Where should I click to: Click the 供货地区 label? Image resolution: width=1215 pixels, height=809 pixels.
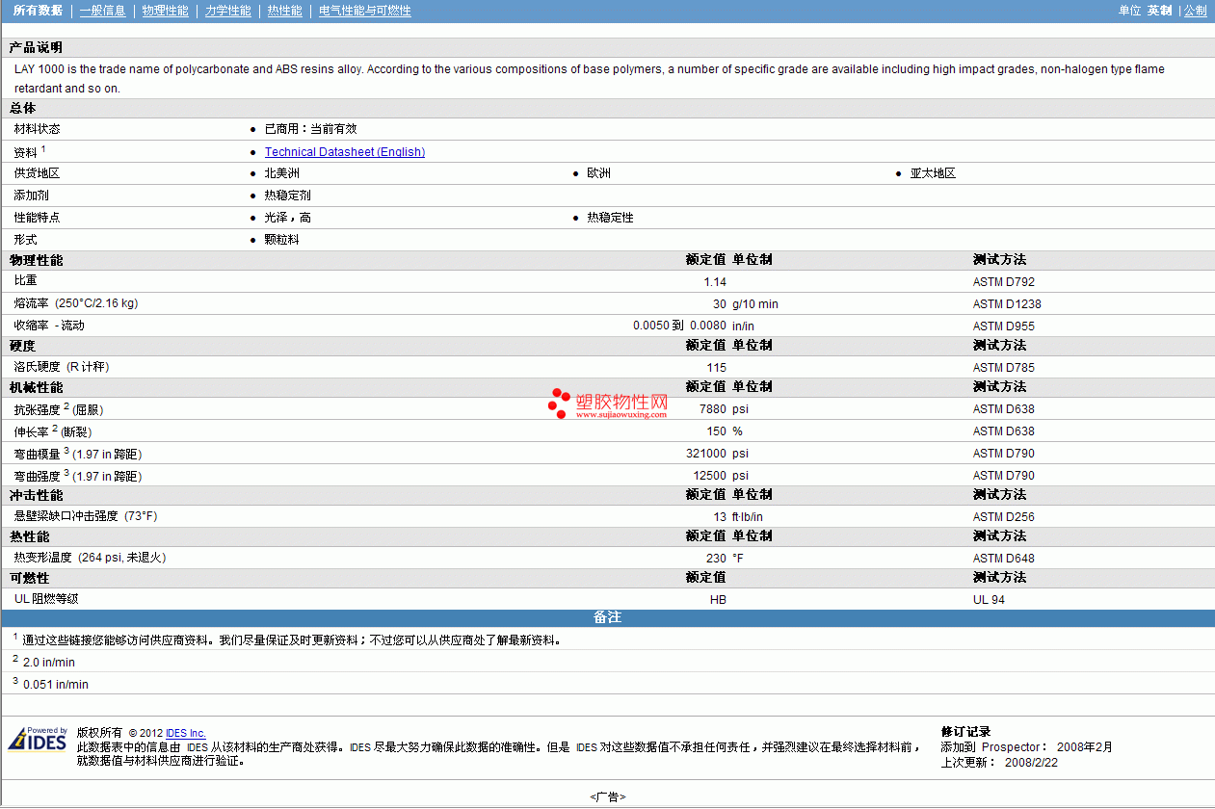pos(37,173)
